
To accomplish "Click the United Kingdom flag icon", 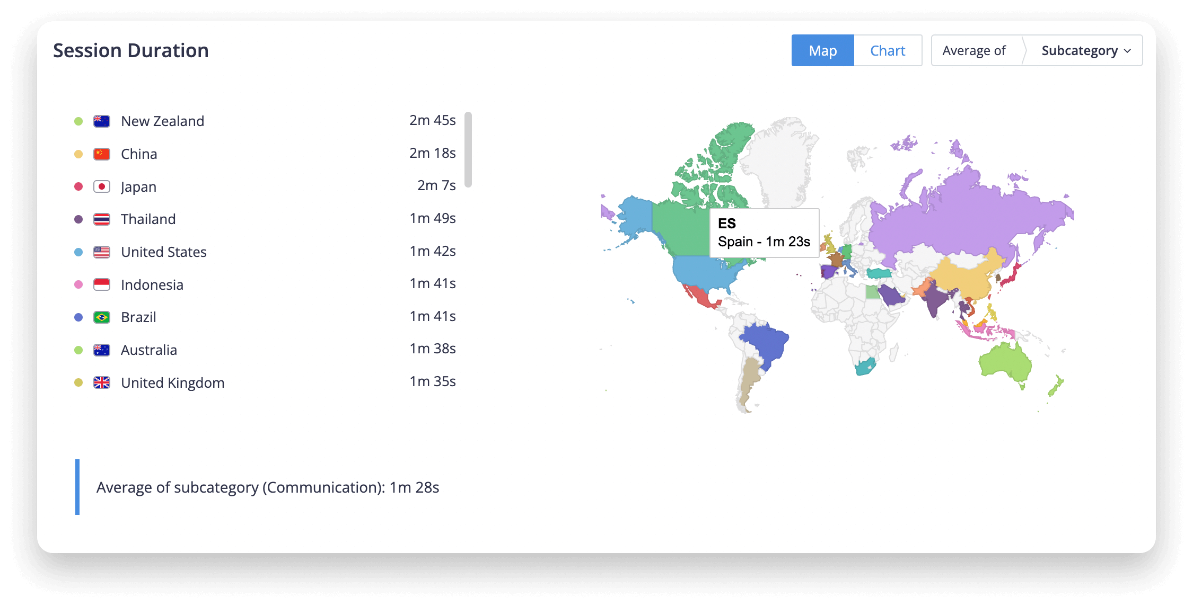I will pos(102,382).
